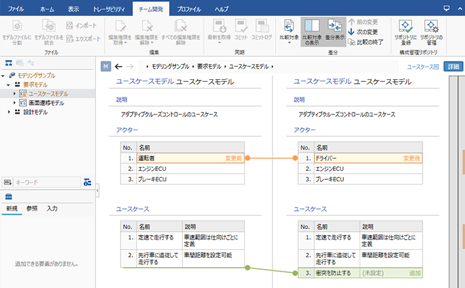Focus the キーワード search field
Screen dimensions: 465x288
[47, 182]
